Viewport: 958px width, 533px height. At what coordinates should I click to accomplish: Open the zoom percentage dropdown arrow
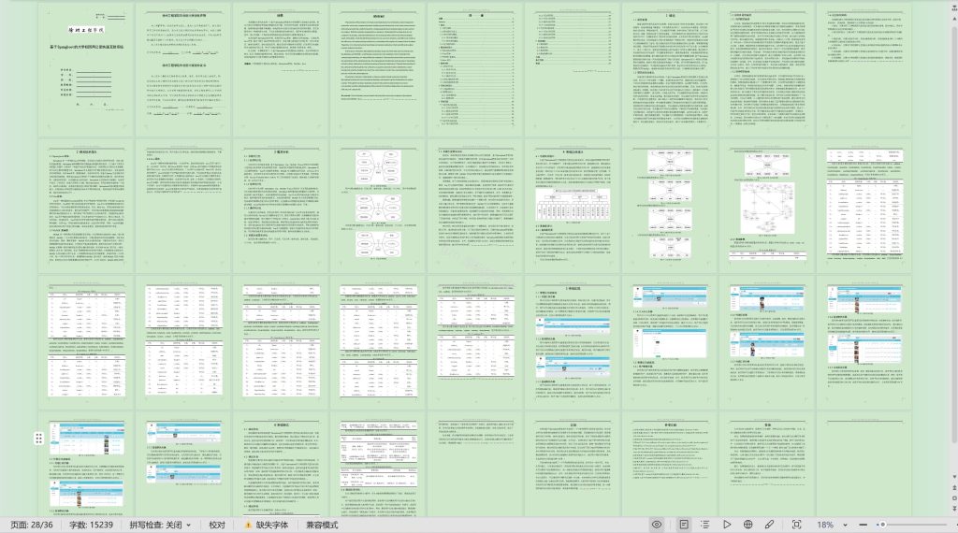pos(845,526)
